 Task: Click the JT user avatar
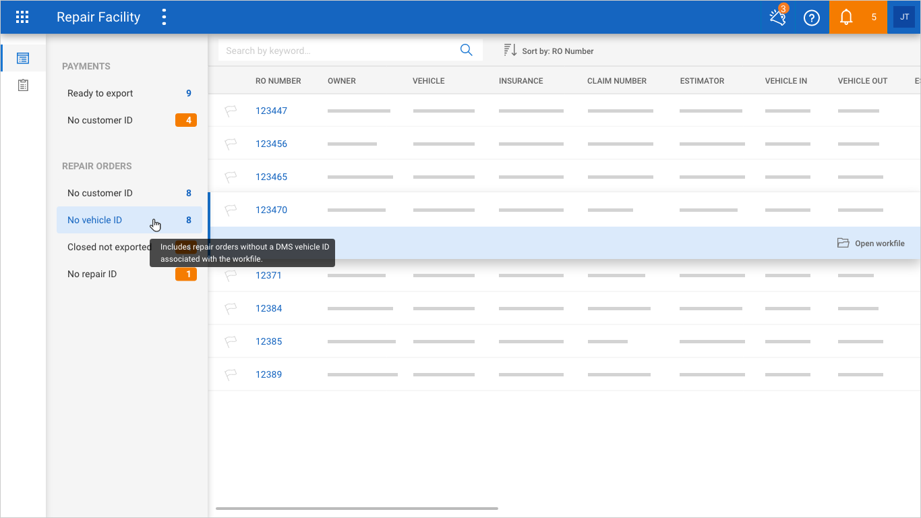click(x=904, y=18)
